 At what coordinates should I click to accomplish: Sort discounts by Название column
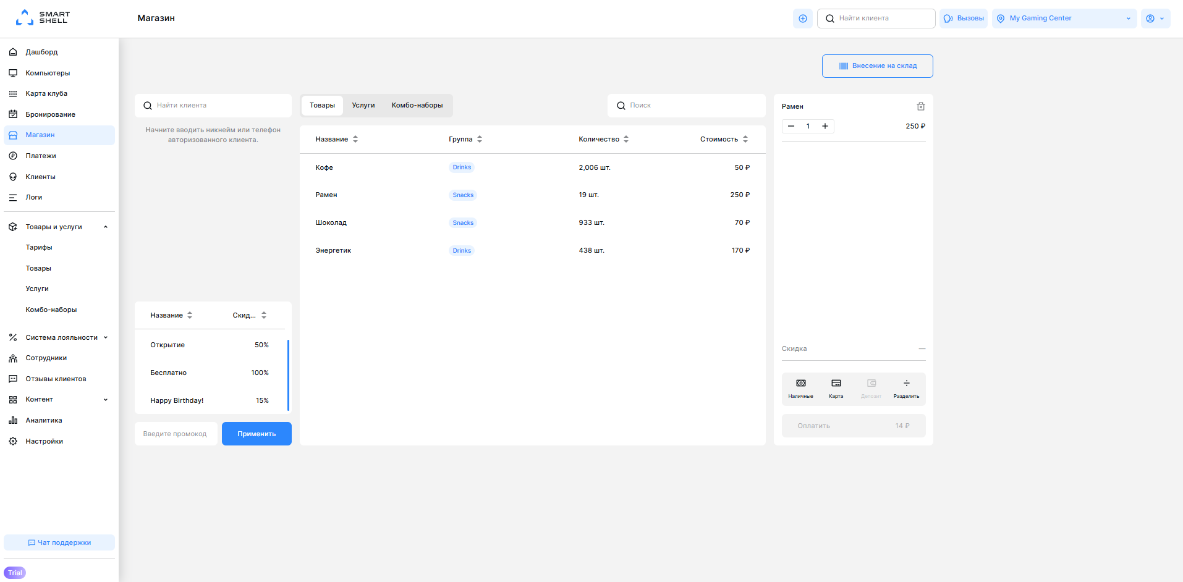[171, 315]
